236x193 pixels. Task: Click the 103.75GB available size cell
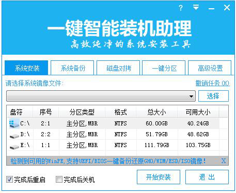click(x=198, y=145)
